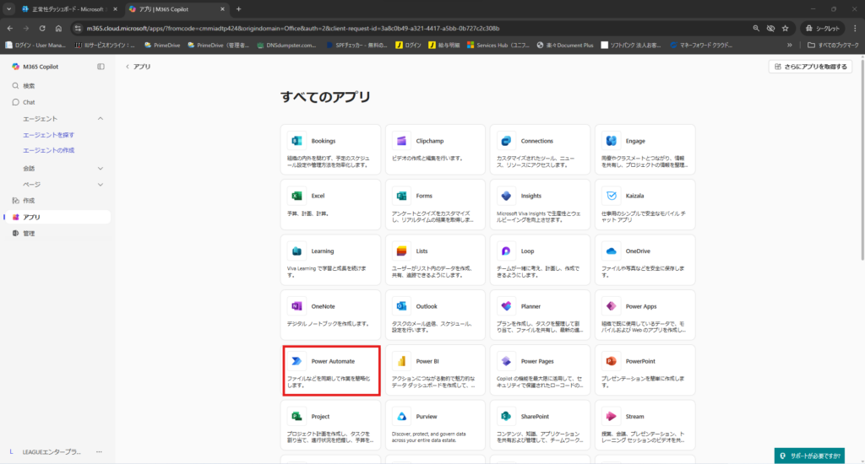Click the Excel app icon
This screenshot has width=865, height=464.
[x=296, y=196]
